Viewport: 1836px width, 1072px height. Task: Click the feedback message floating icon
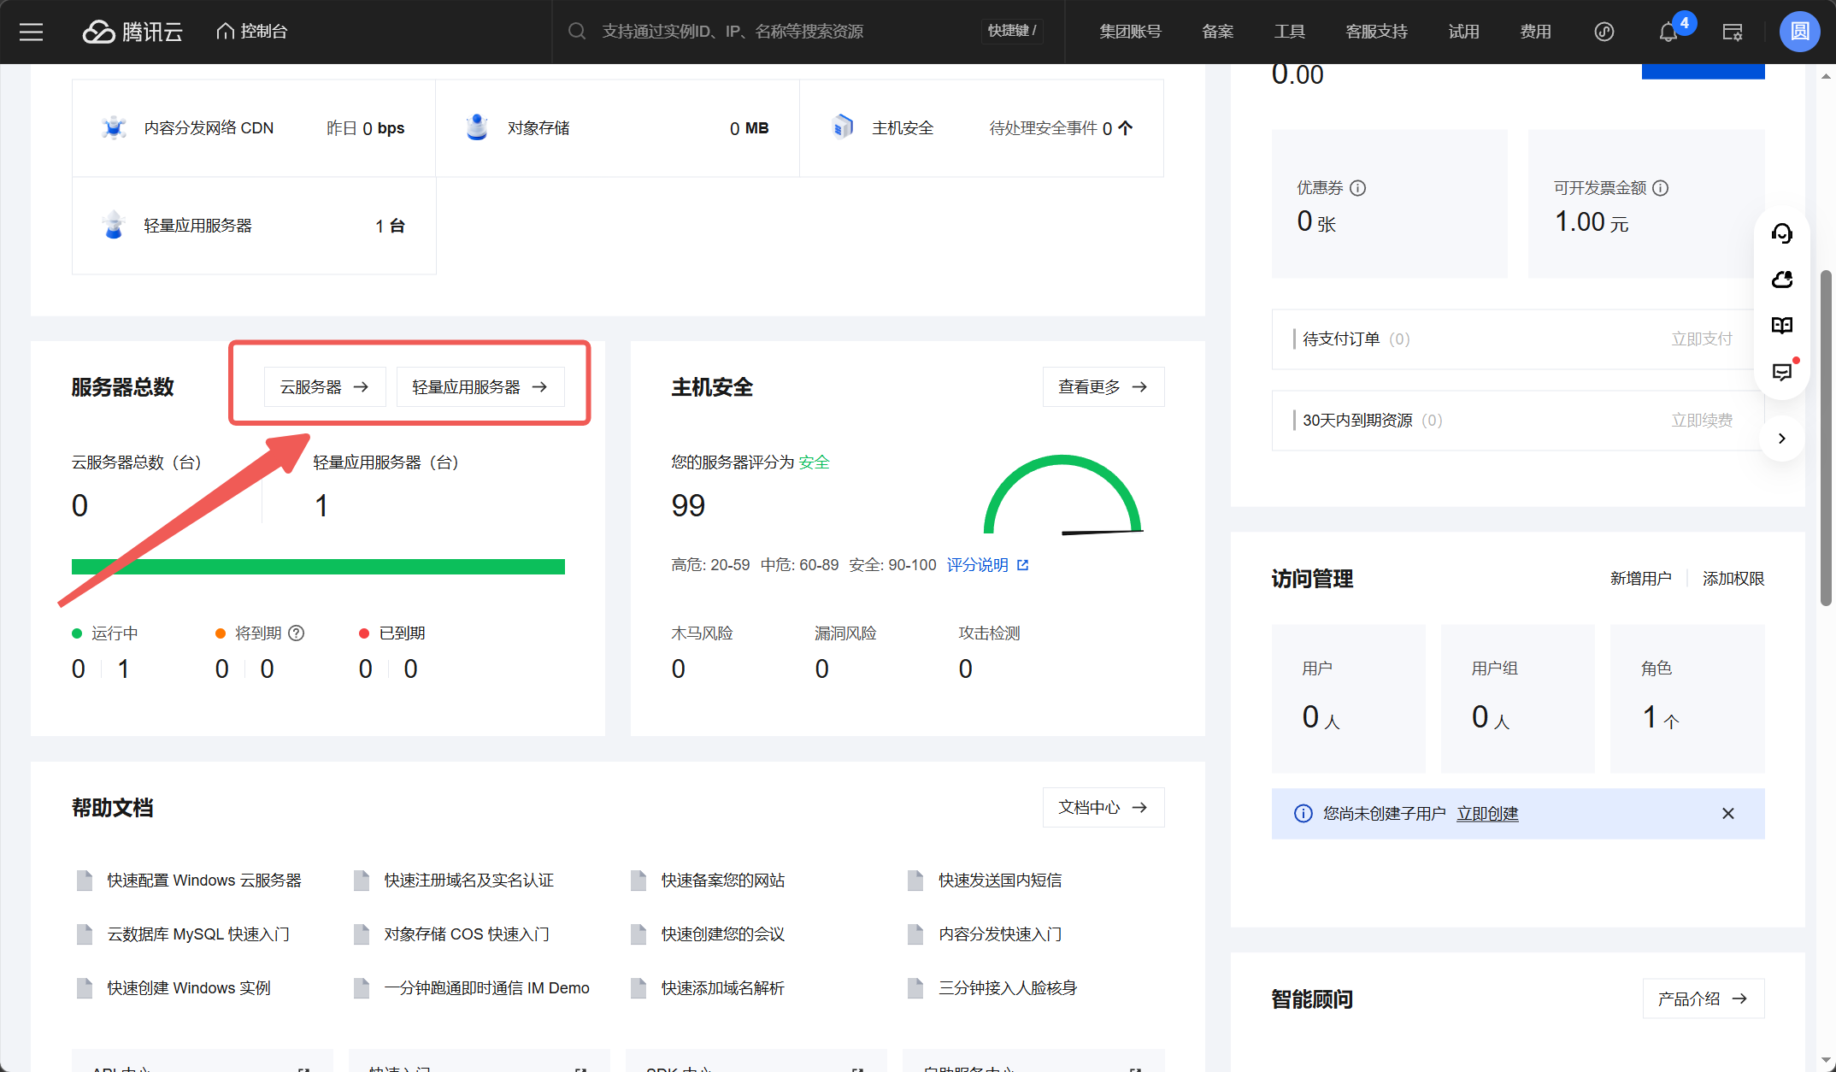pos(1782,372)
